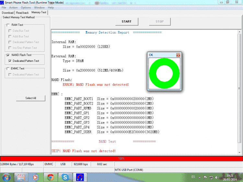This screenshot has height=182, width=243.
Task: Switch to the Read back tab
Action: click(x=22, y=13)
